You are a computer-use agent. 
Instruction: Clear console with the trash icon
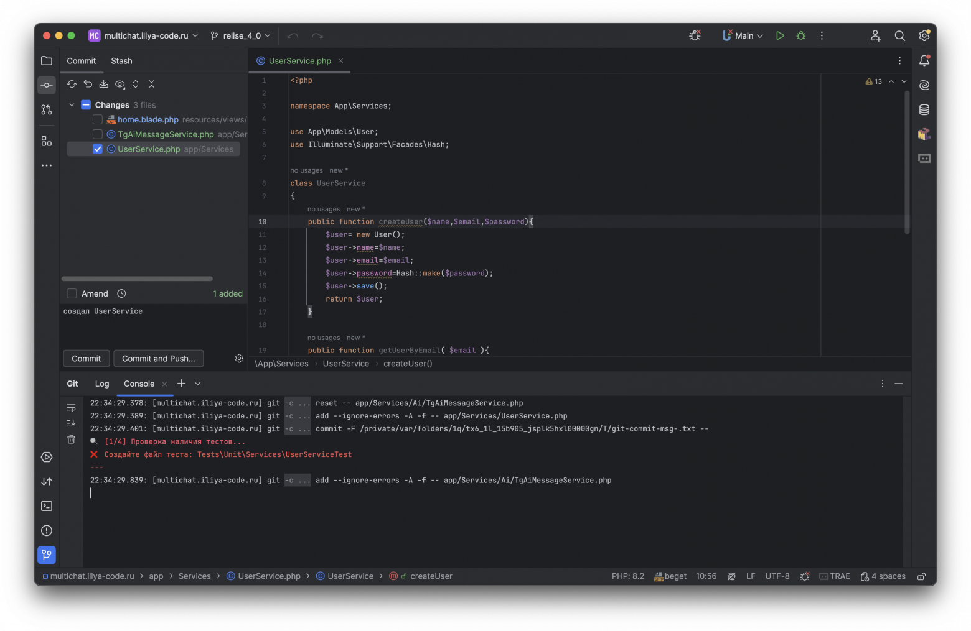71,440
